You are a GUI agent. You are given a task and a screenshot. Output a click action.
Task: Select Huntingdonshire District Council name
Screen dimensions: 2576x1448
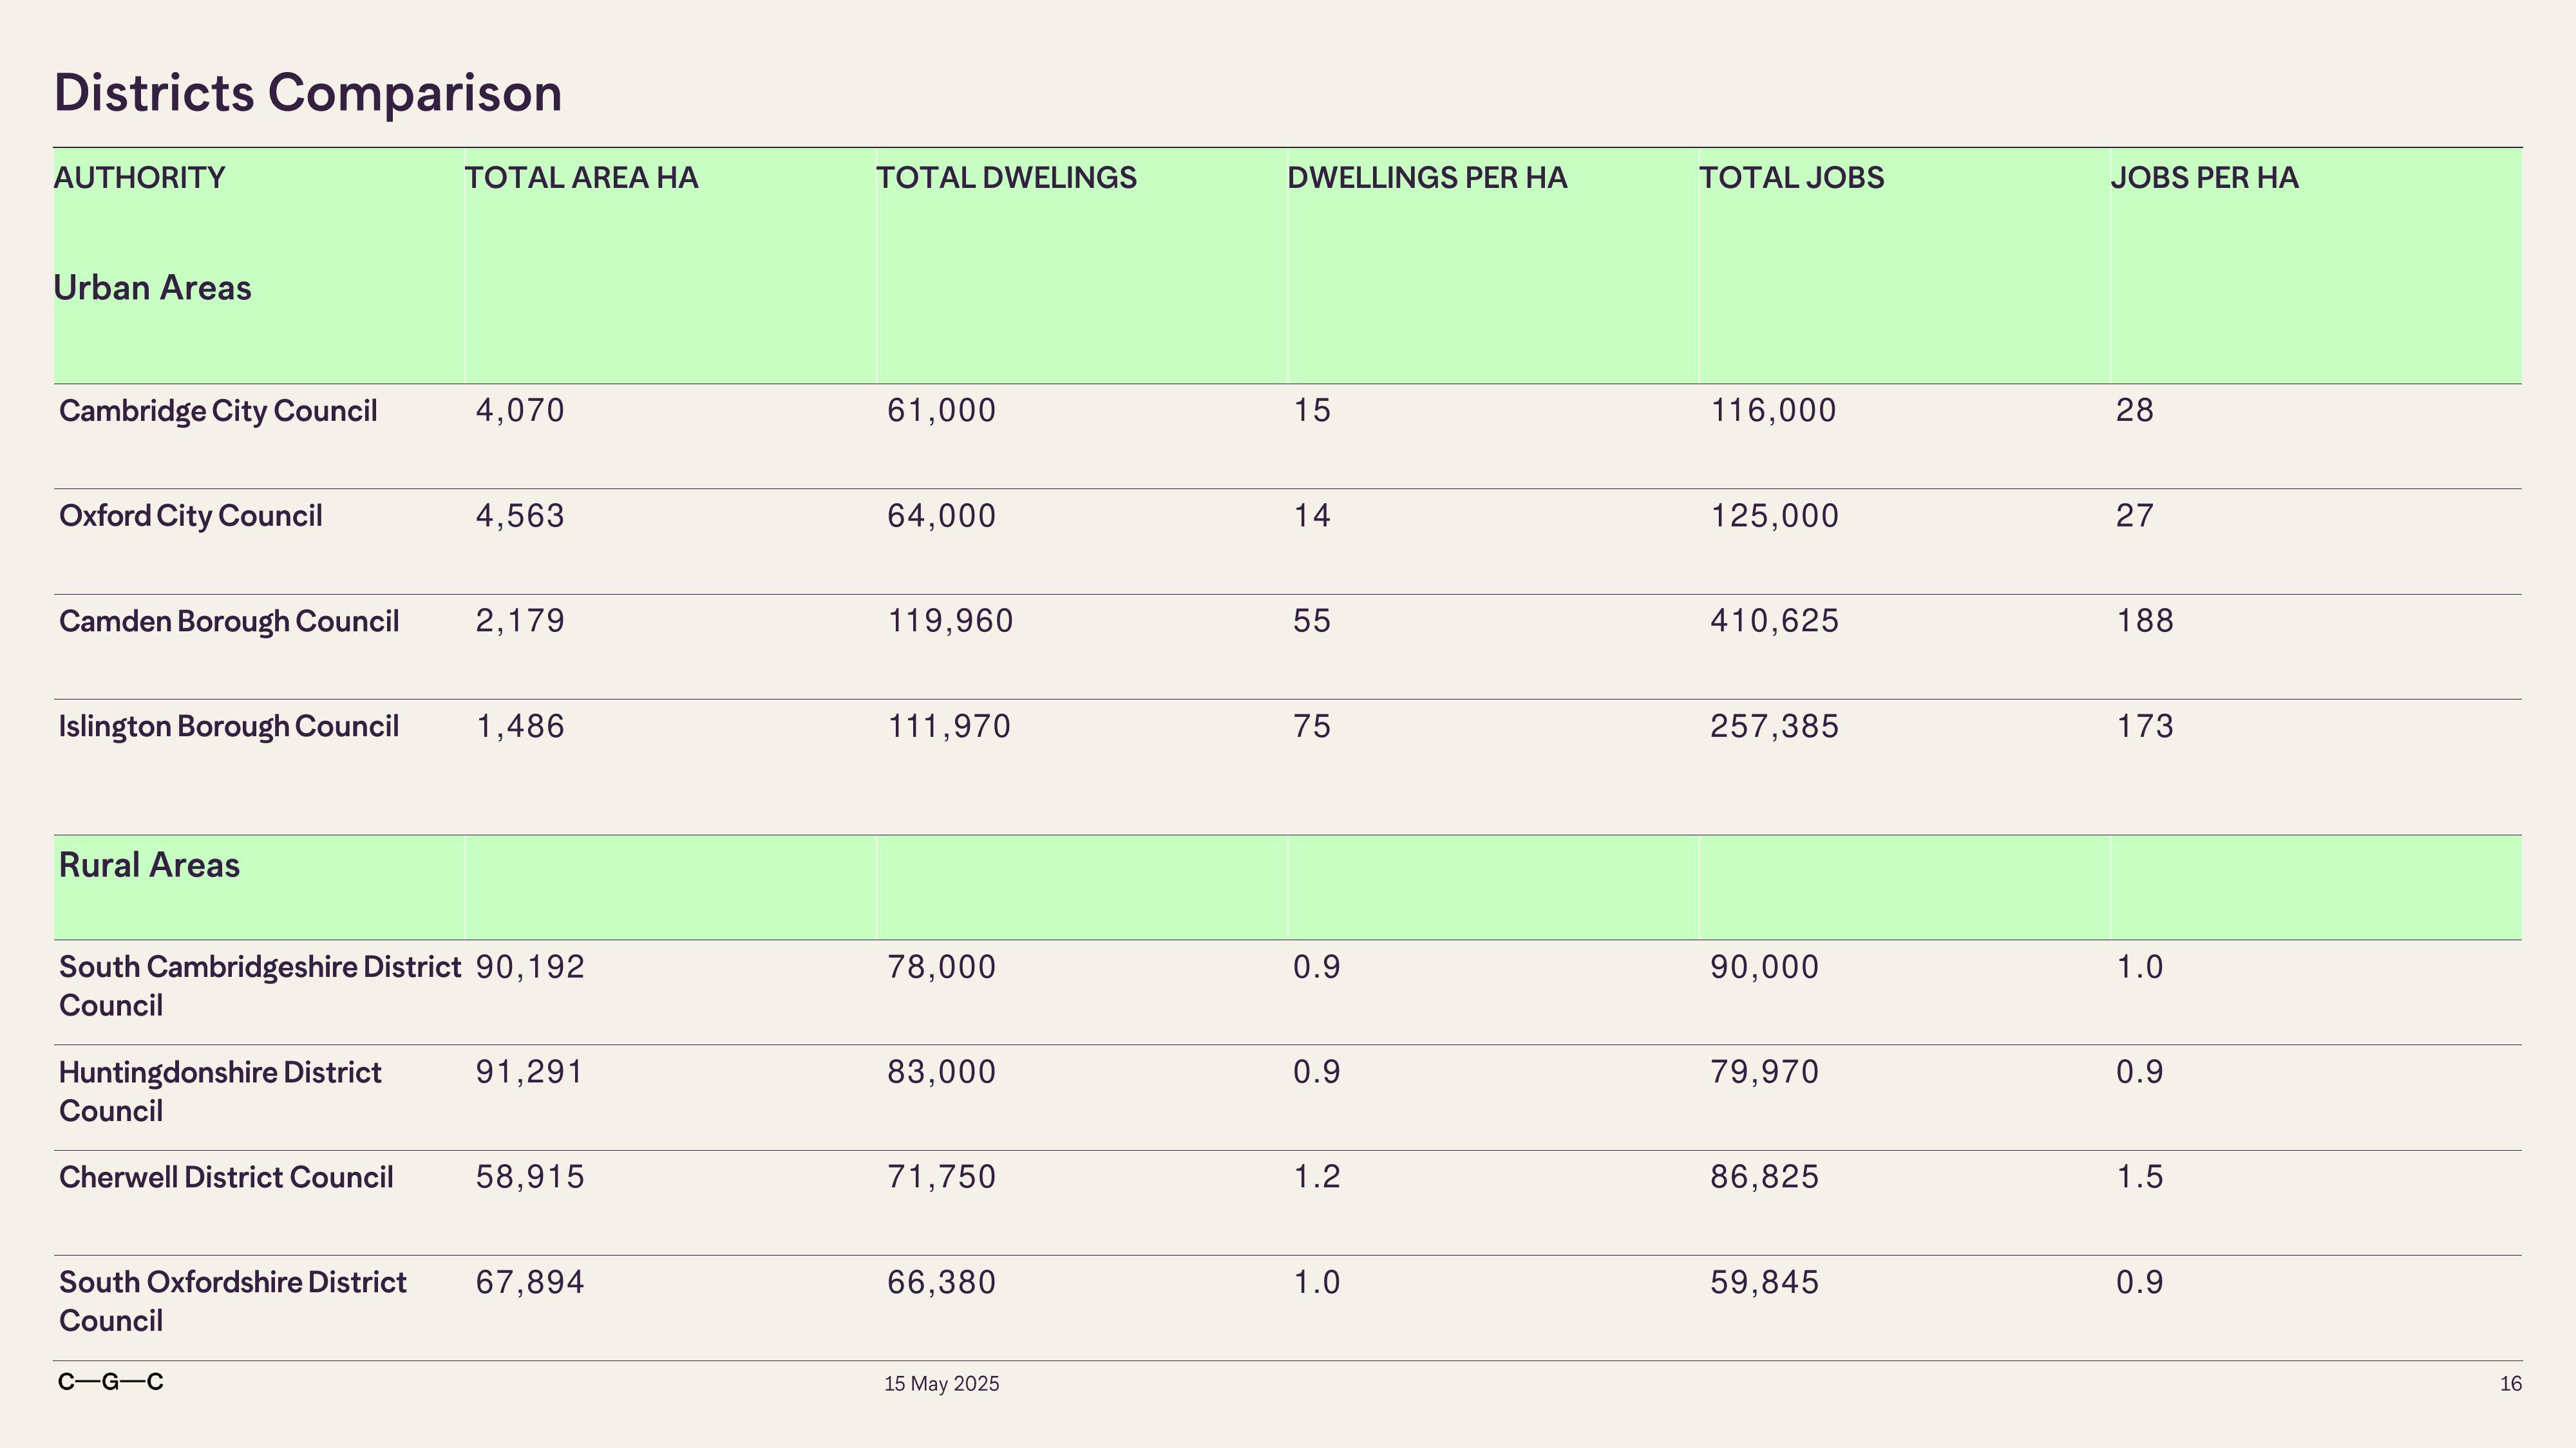point(220,1091)
